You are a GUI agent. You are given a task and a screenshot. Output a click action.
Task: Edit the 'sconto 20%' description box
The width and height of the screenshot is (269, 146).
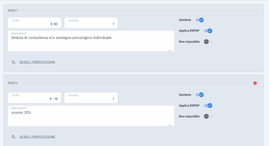pos(91,116)
